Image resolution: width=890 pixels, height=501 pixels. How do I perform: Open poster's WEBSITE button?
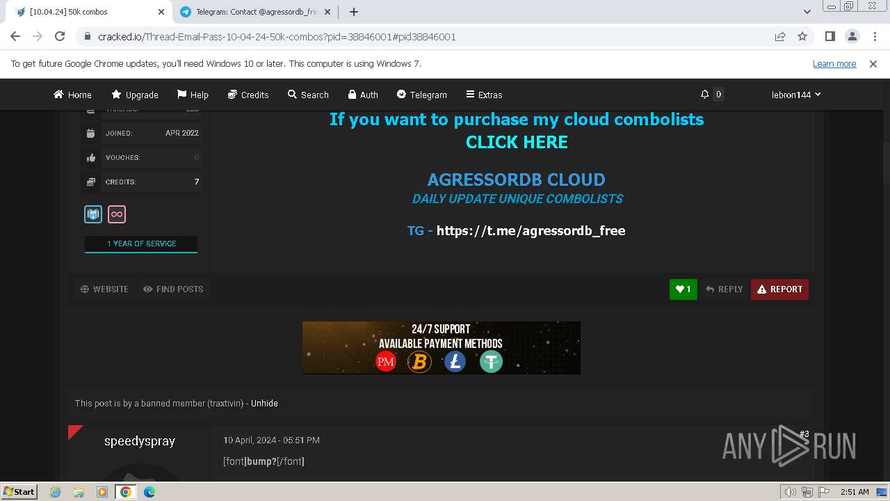point(104,289)
